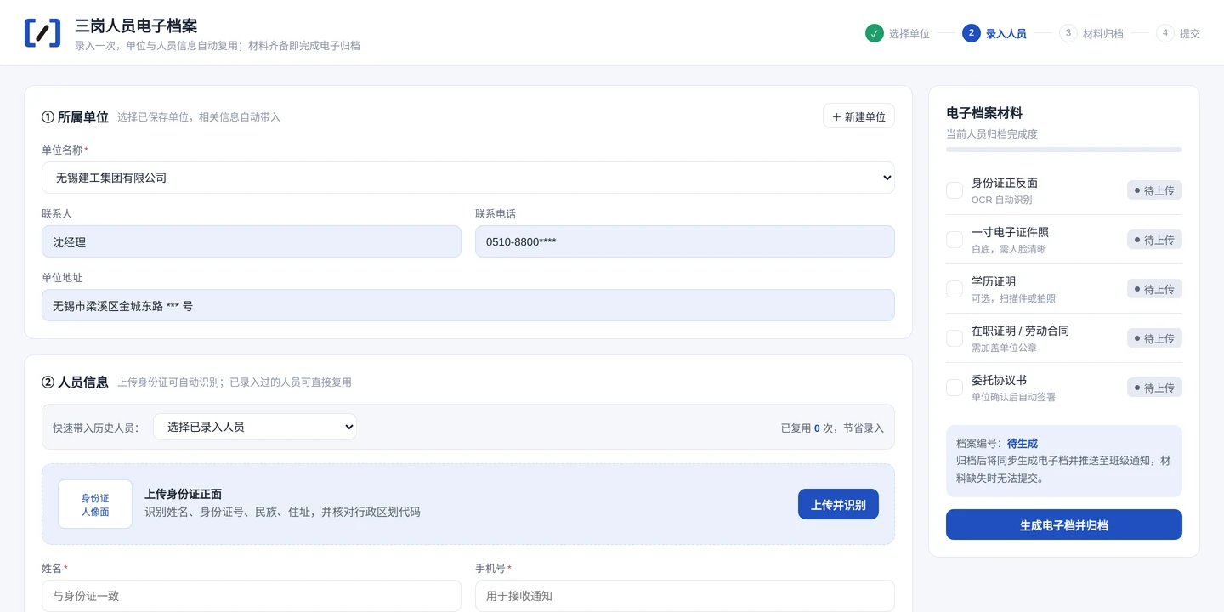Viewport: 1224px width, 612px height.
Task: Click the 手机号 input field
Action: [x=685, y=596]
